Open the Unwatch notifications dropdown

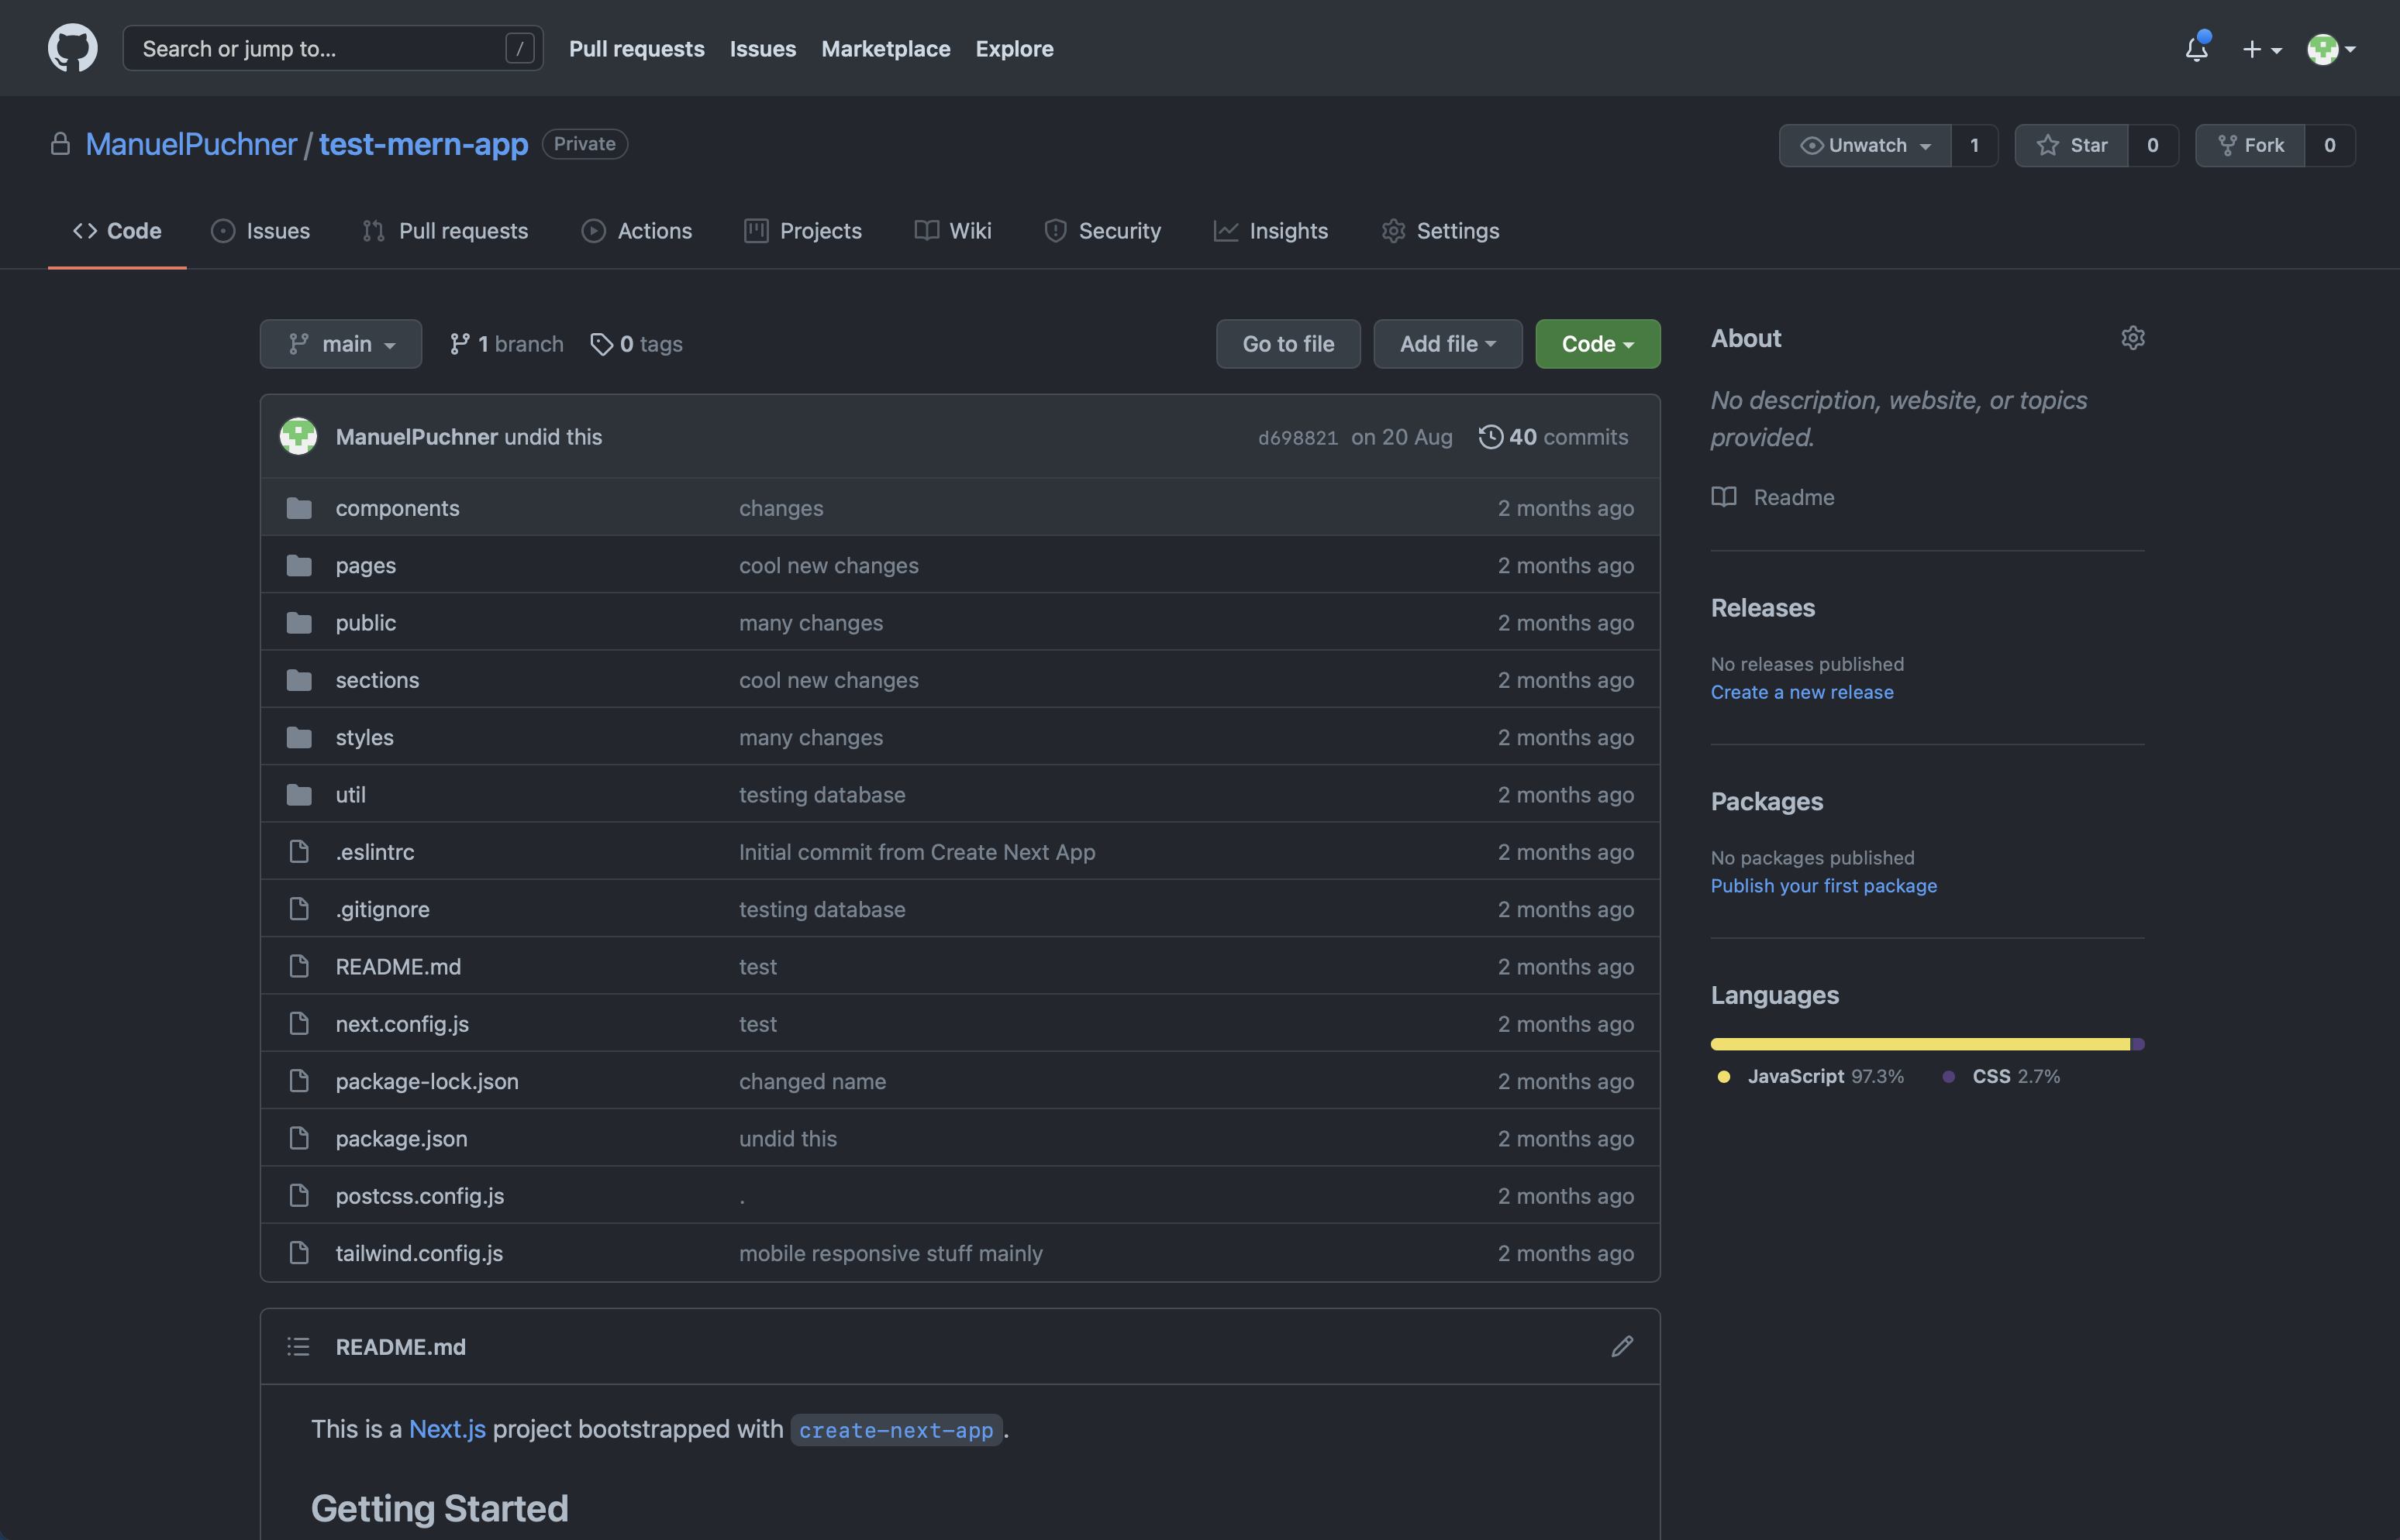coord(1865,145)
